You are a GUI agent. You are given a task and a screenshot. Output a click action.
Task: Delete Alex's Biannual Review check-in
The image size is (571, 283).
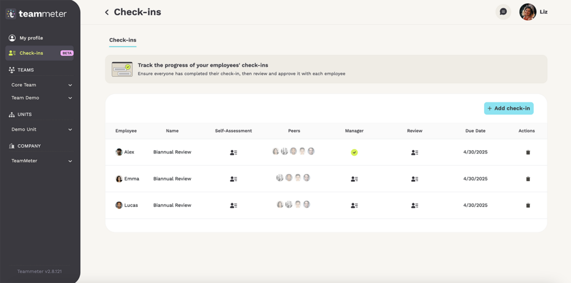(528, 152)
